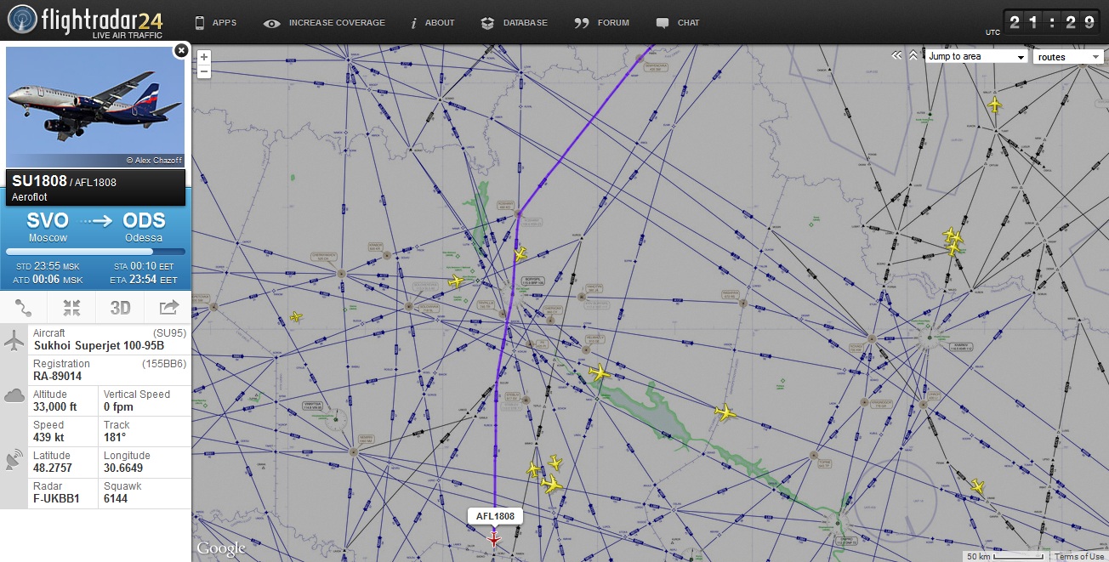Click the flight progress bar

pos(95,252)
